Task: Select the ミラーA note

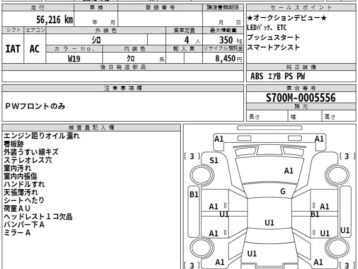Action: pyautogui.click(x=17, y=233)
